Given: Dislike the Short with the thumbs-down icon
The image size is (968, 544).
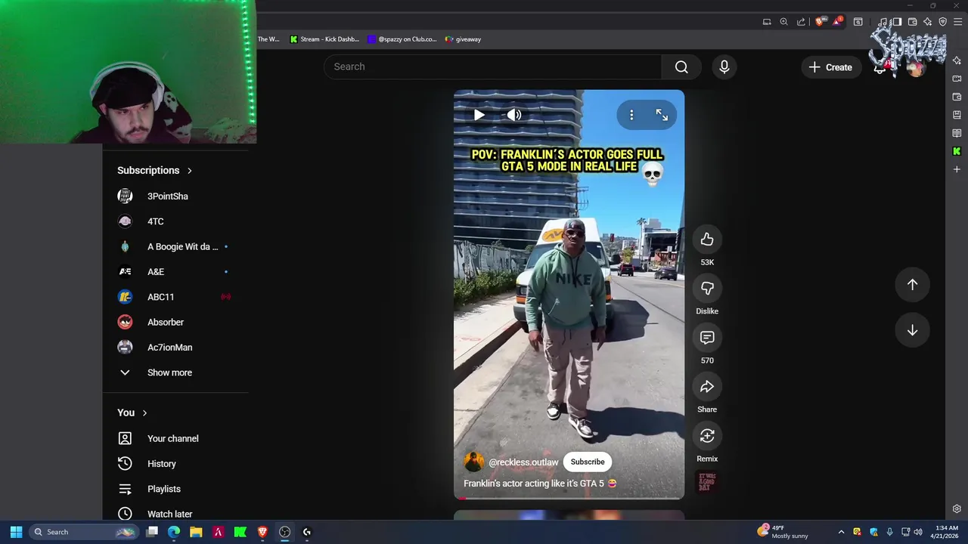Looking at the screenshot, I should pos(707,289).
